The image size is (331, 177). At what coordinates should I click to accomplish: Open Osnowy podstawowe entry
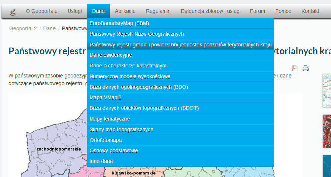(x=181, y=151)
